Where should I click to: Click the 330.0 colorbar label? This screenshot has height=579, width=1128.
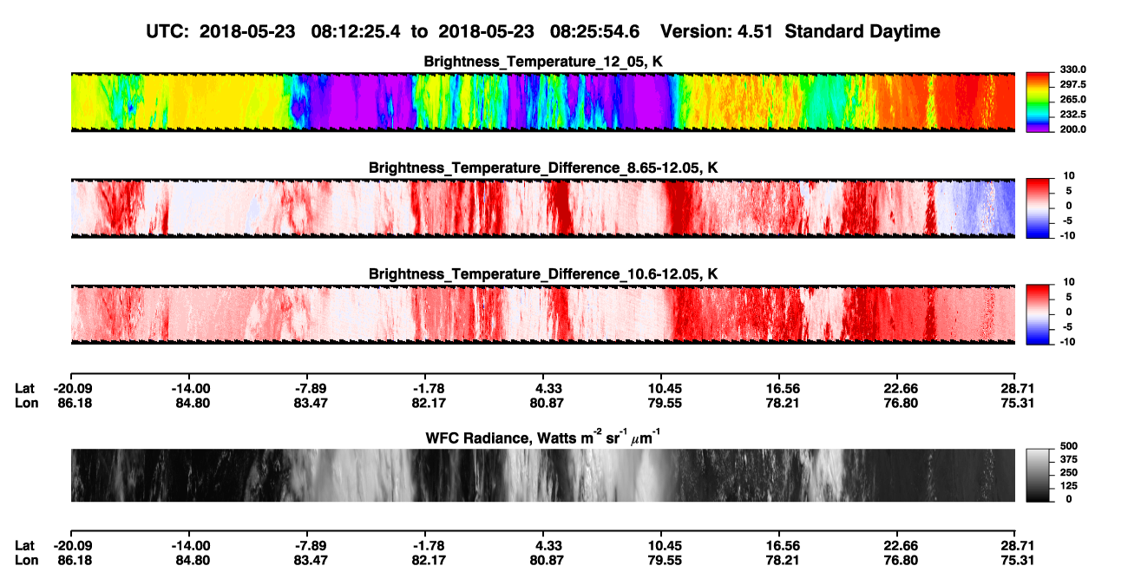(1072, 69)
